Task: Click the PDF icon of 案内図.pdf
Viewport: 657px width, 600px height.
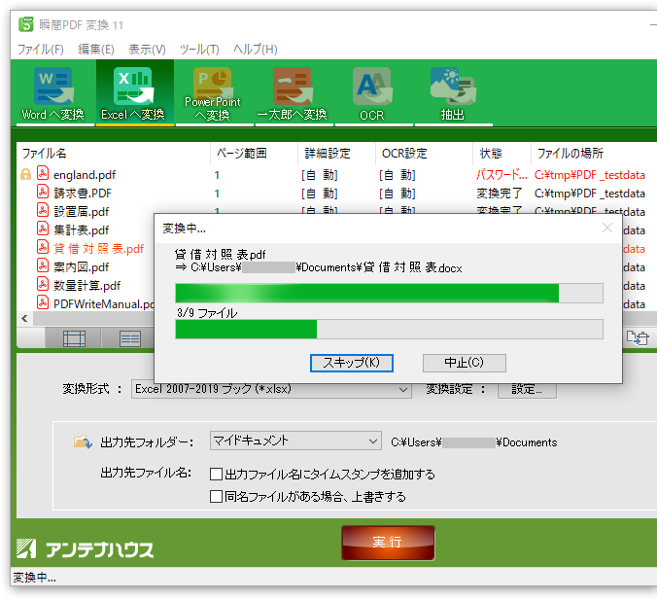Action: click(x=43, y=265)
